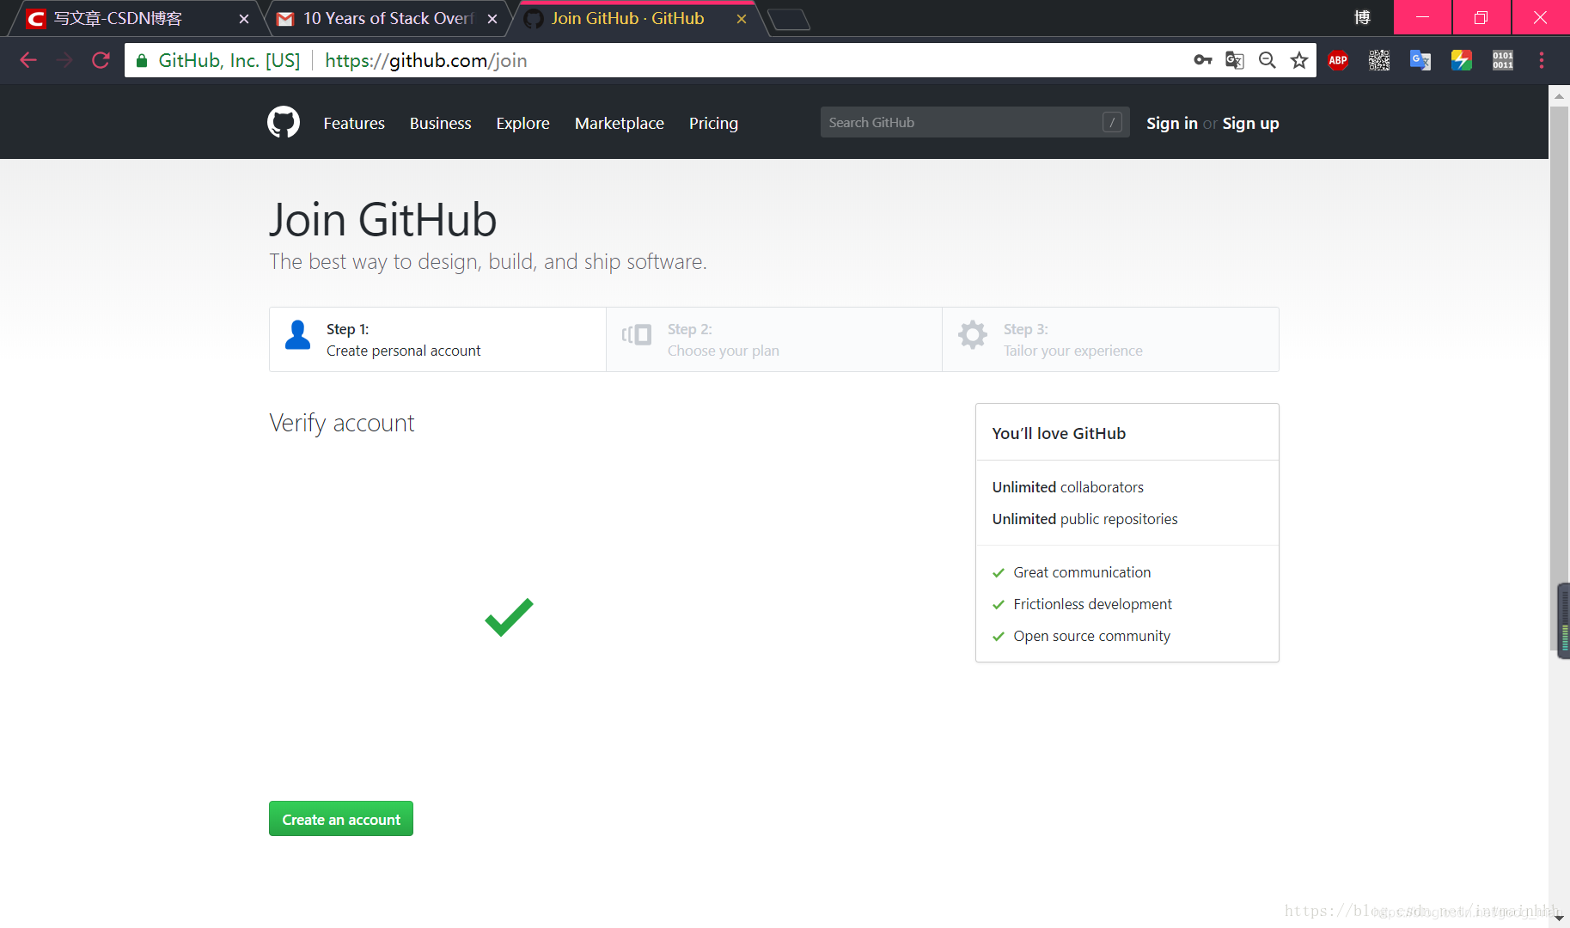This screenshot has height=928, width=1570.
Task: Click the Sign in link
Action: (1171, 123)
